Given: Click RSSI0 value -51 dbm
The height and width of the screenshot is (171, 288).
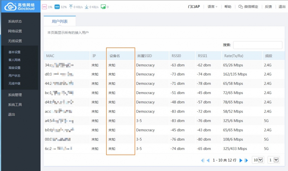Looking at the screenshot, I should point(177,93).
